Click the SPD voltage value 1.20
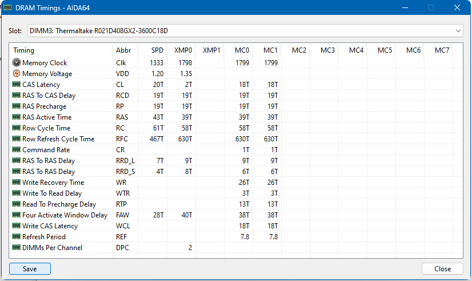472x281 pixels. click(158, 74)
